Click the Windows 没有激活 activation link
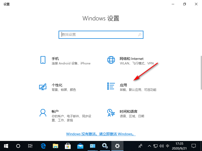 [101, 134]
